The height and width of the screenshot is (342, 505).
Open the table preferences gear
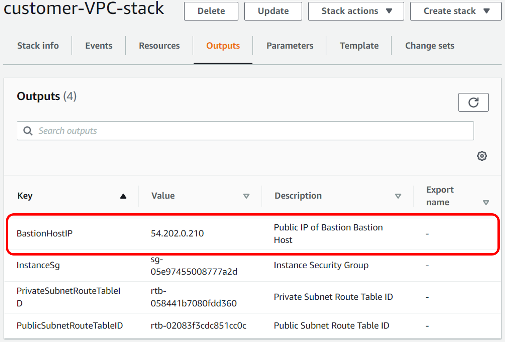click(x=482, y=156)
